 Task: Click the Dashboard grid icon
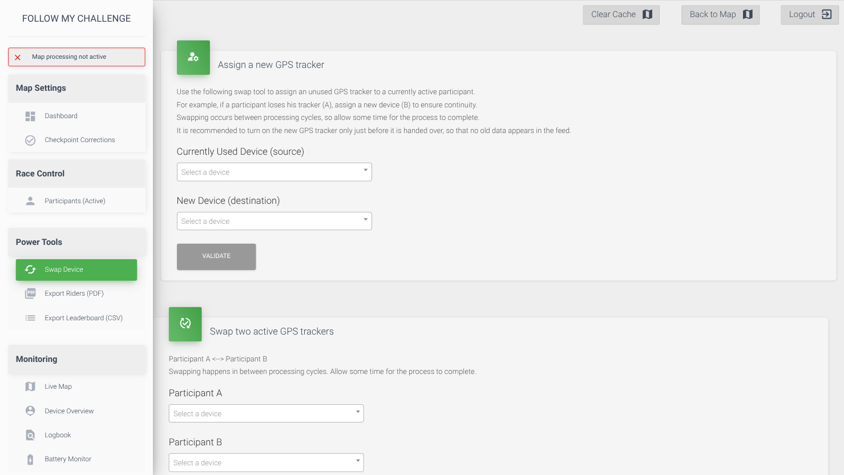(30, 116)
